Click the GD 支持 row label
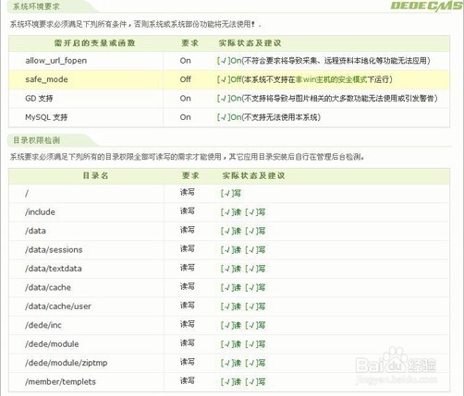Image resolution: width=464 pixels, height=396 pixels. [x=39, y=99]
